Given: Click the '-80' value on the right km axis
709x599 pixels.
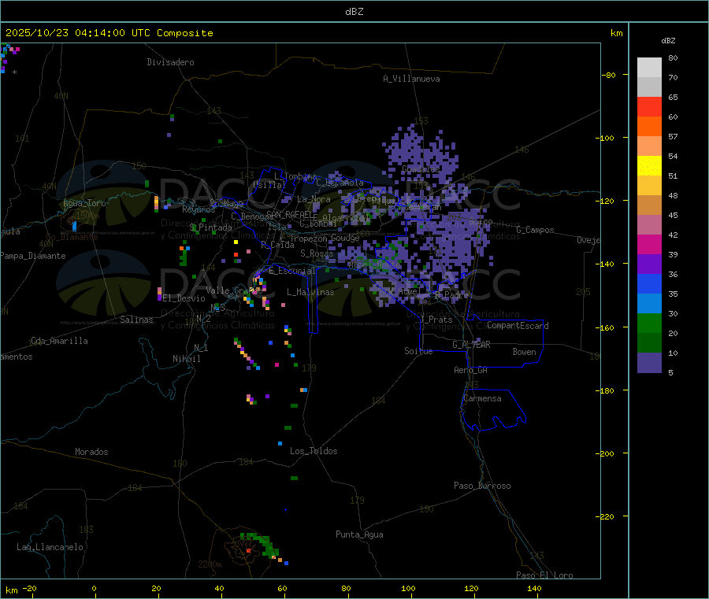Looking at the screenshot, I should 609,75.
